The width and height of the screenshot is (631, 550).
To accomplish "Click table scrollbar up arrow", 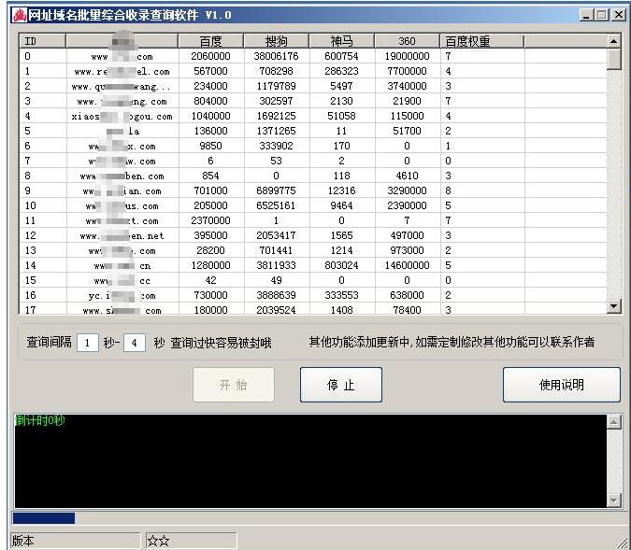I will (613, 41).
